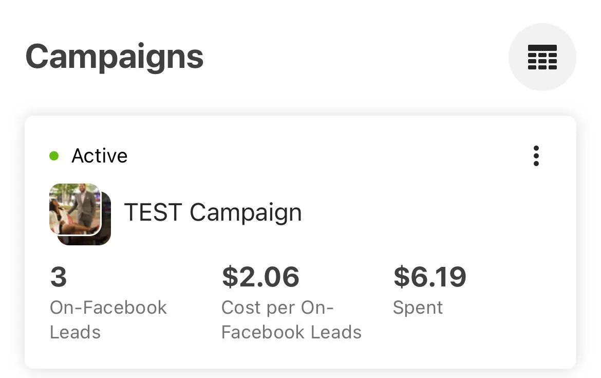This screenshot has width=601, height=378.
Task: Select the $2.06 cost value
Action: click(x=260, y=277)
